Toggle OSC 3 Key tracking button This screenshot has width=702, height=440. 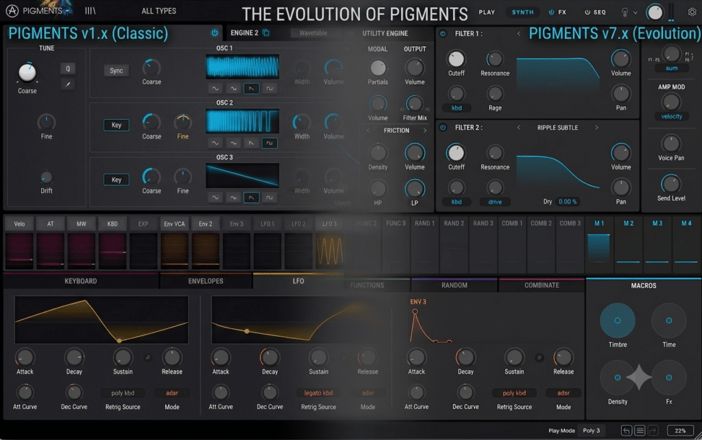point(117,180)
